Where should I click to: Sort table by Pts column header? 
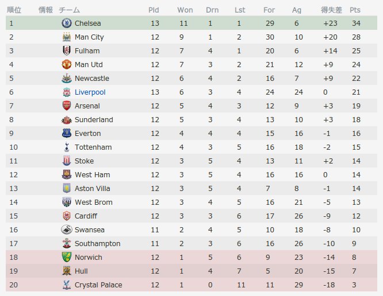pos(355,10)
